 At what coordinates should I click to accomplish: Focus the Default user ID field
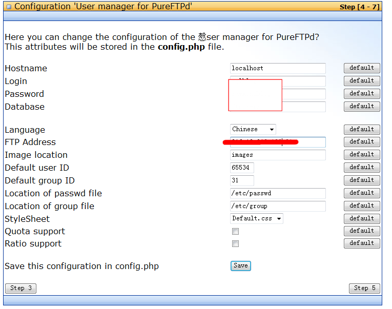pyautogui.click(x=242, y=168)
